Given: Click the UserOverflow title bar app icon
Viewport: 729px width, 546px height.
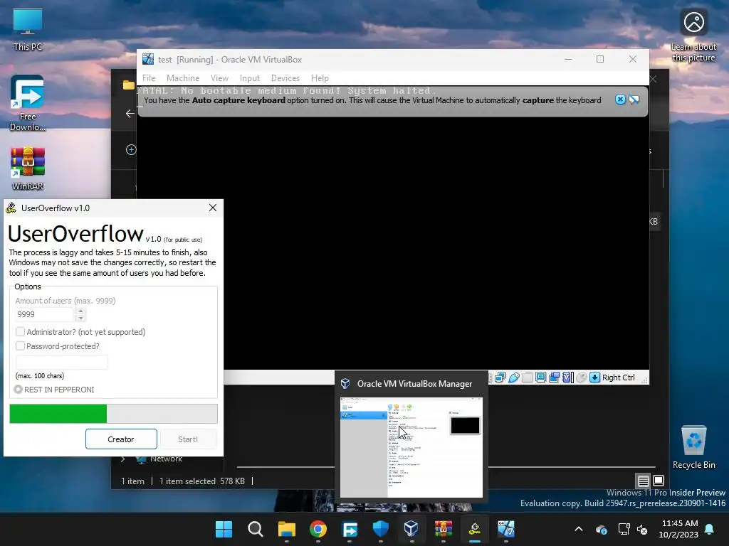Looking at the screenshot, I should pyautogui.click(x=11, y=208).
